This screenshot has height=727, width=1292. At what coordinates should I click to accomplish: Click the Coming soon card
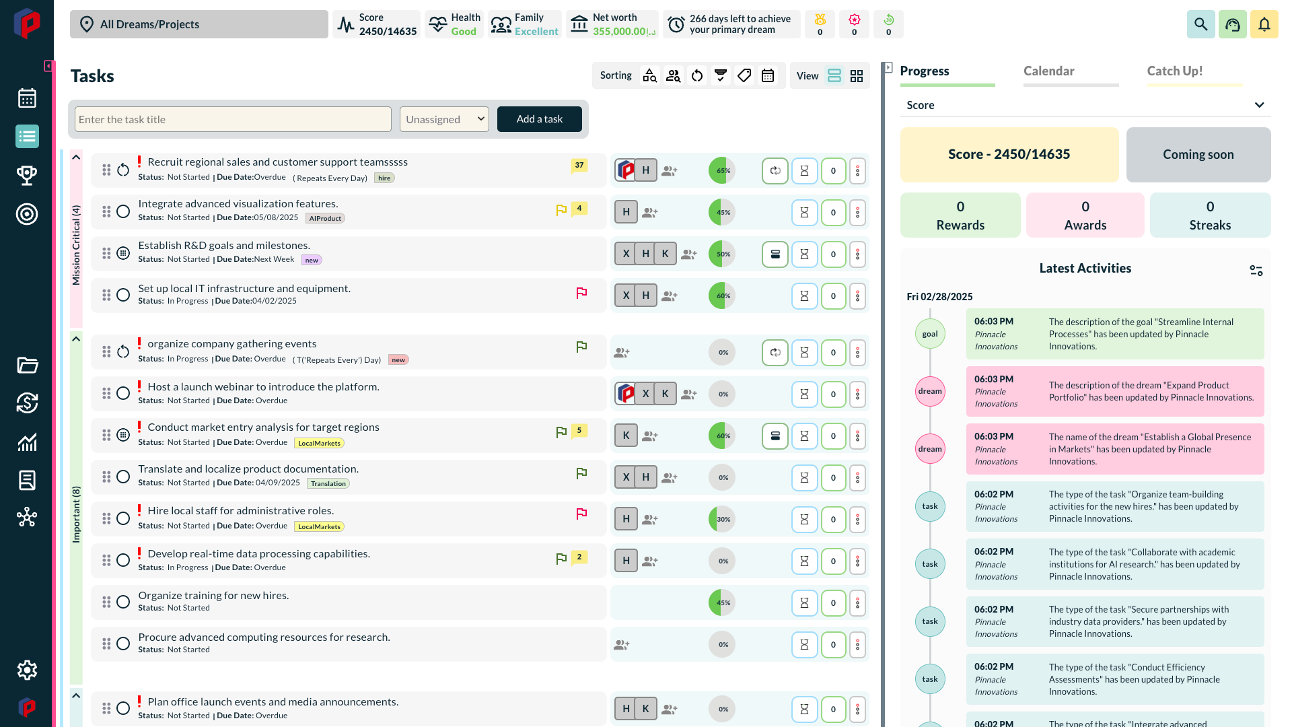(x=1198, y=154)
